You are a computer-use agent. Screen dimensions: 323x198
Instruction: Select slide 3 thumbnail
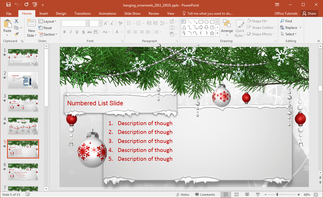[23, 103]
